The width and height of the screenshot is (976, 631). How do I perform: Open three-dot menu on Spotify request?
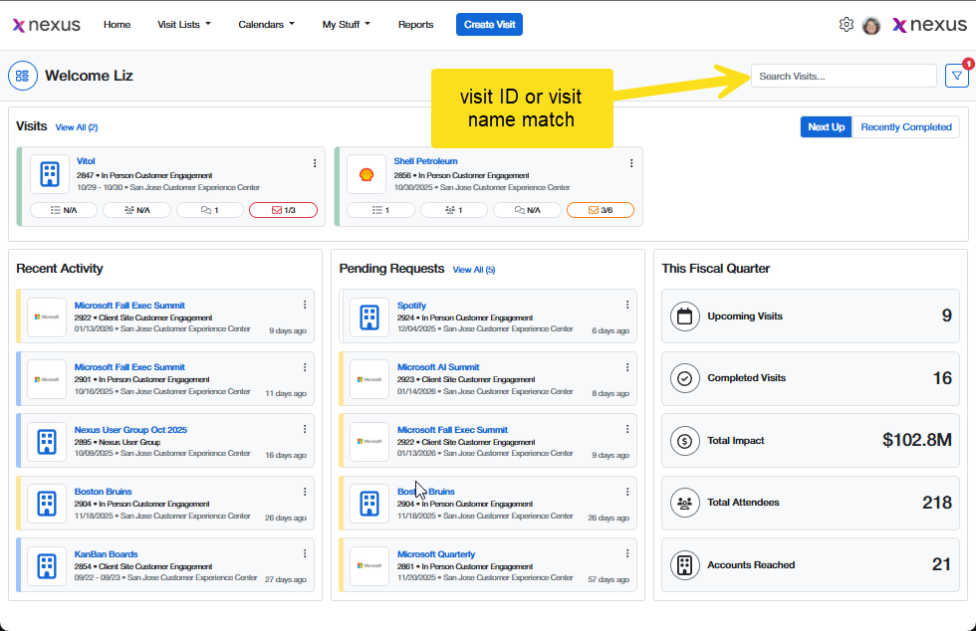coord(627,306)
